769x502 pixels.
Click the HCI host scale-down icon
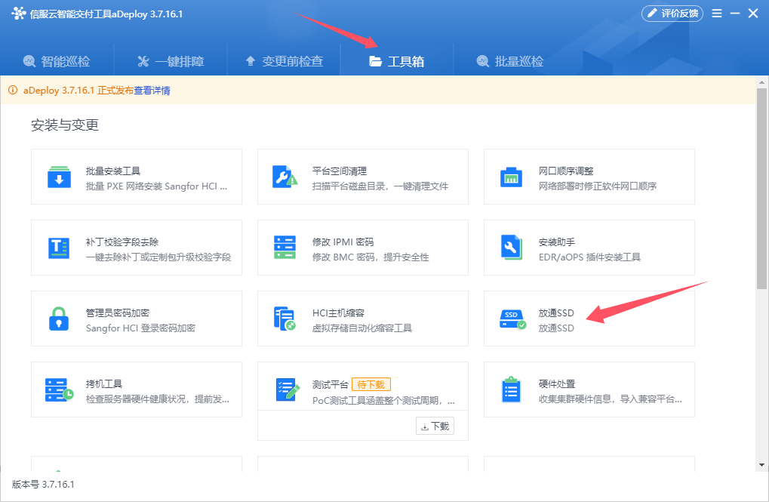coord(285,319)
